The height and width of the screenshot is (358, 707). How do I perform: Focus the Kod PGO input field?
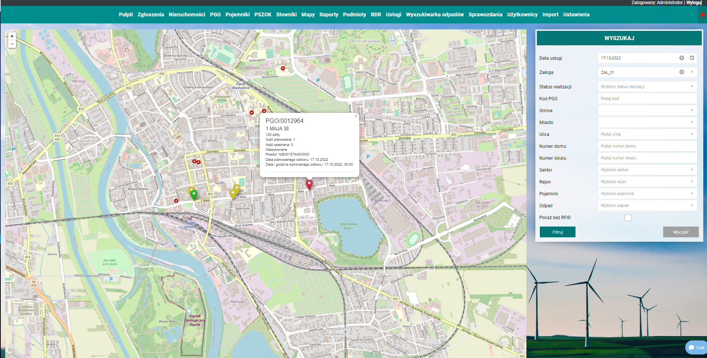tap(647, 98)
